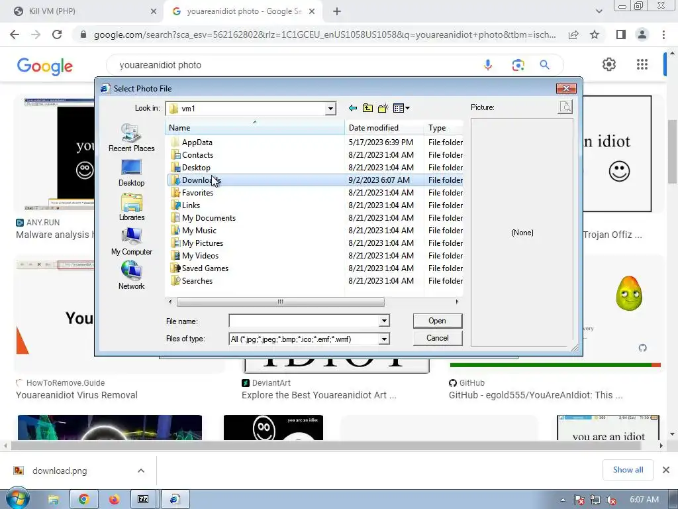Open Recent Places in dialog sidebar
This screenshot has width=678, height=509.
pyautogui.click(x=132, y=138)
